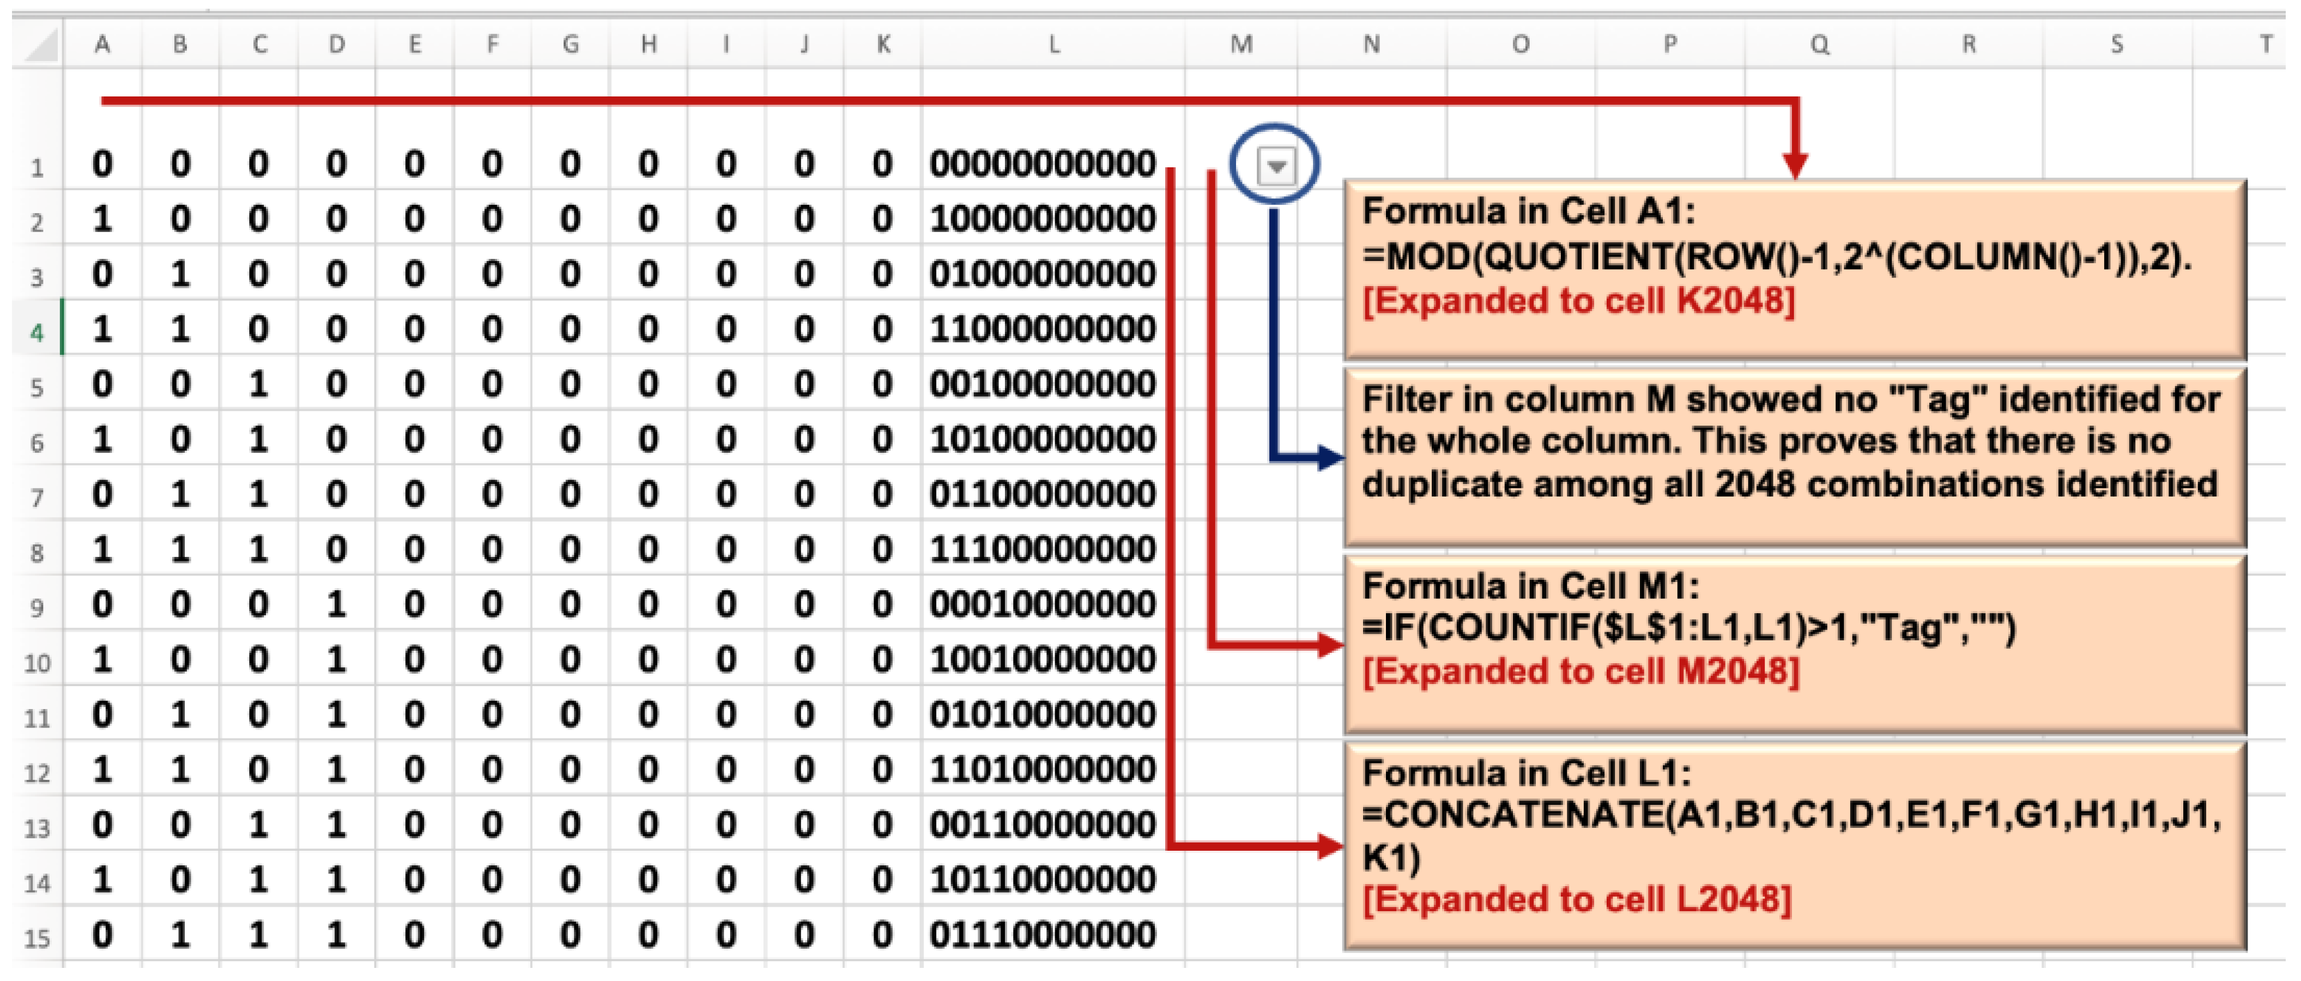This screenshot has height=981, width=2301.
Task: Click cell D9 containing 1
Action: (336, 605)
